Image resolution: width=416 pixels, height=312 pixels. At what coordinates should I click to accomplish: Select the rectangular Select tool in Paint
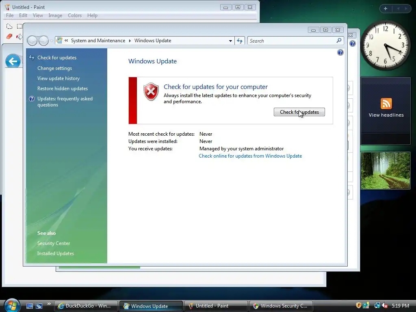[19, 26]
